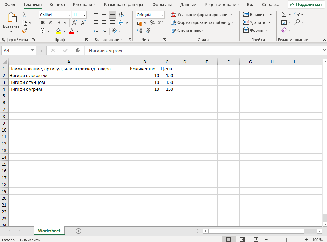Open the Calibri font name dropdown
327x242 pixels.
(x=69, y=15)
